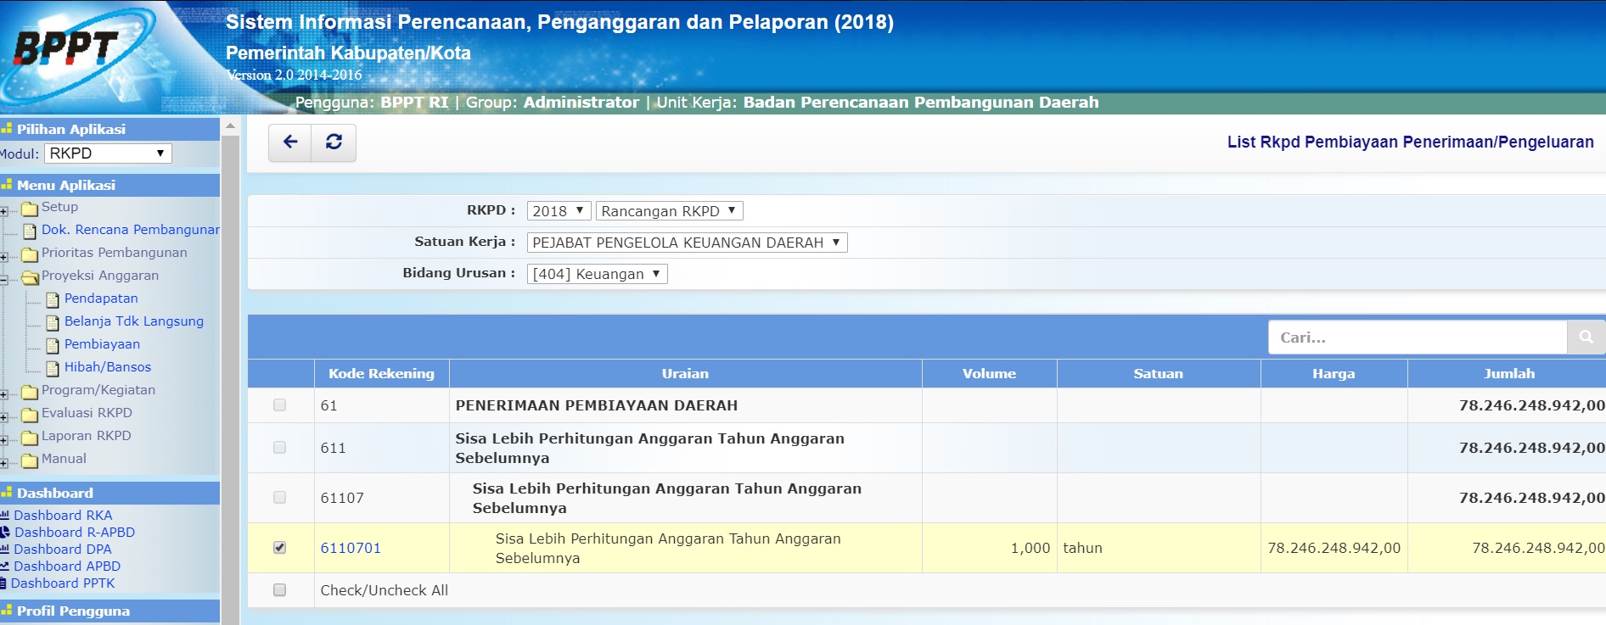Click the Pendapatan document icon
1606x625 pixels.
53,299
